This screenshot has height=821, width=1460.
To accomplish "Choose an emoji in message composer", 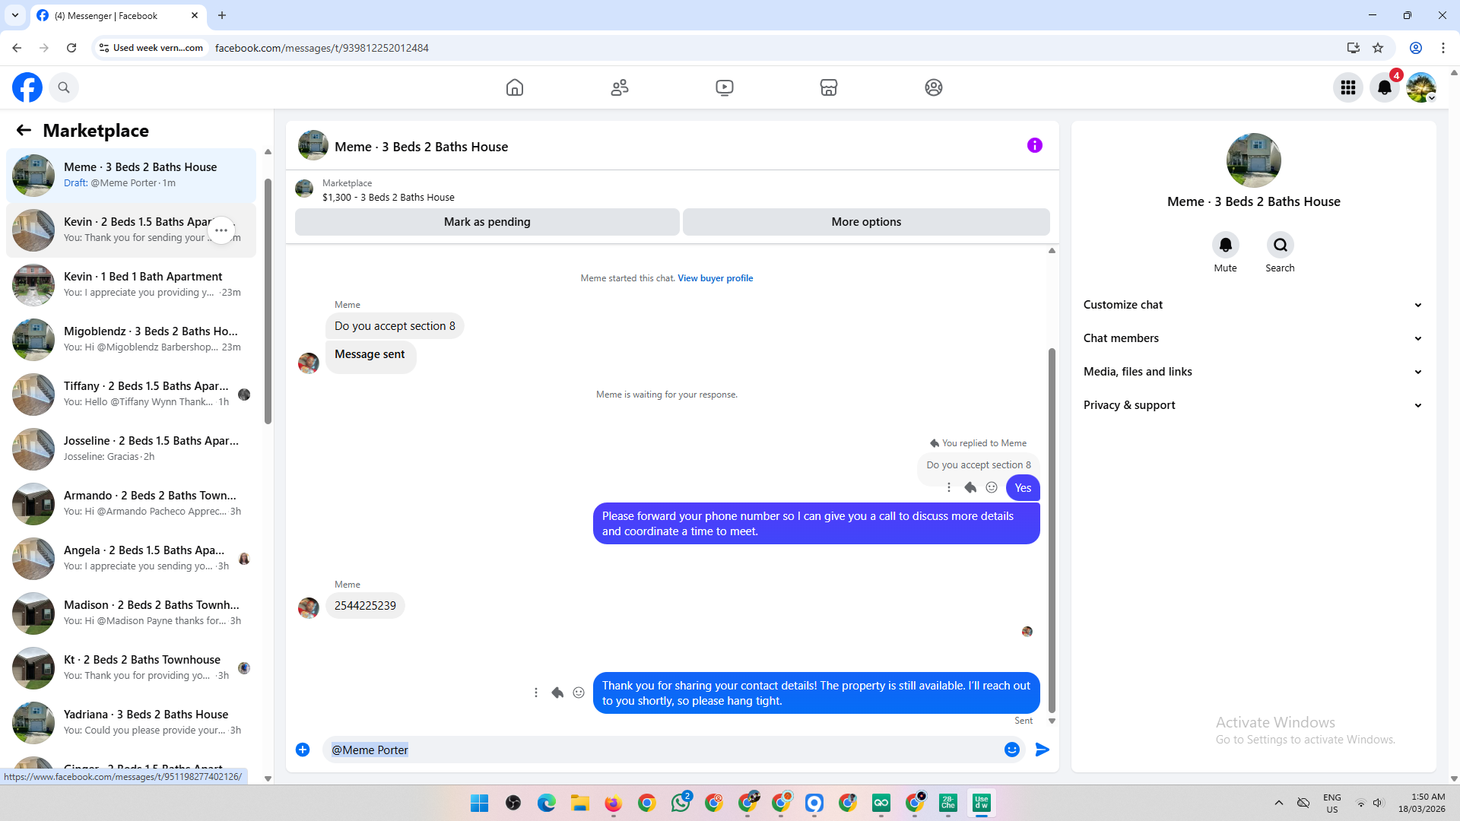I will [x=1012, y=750].
